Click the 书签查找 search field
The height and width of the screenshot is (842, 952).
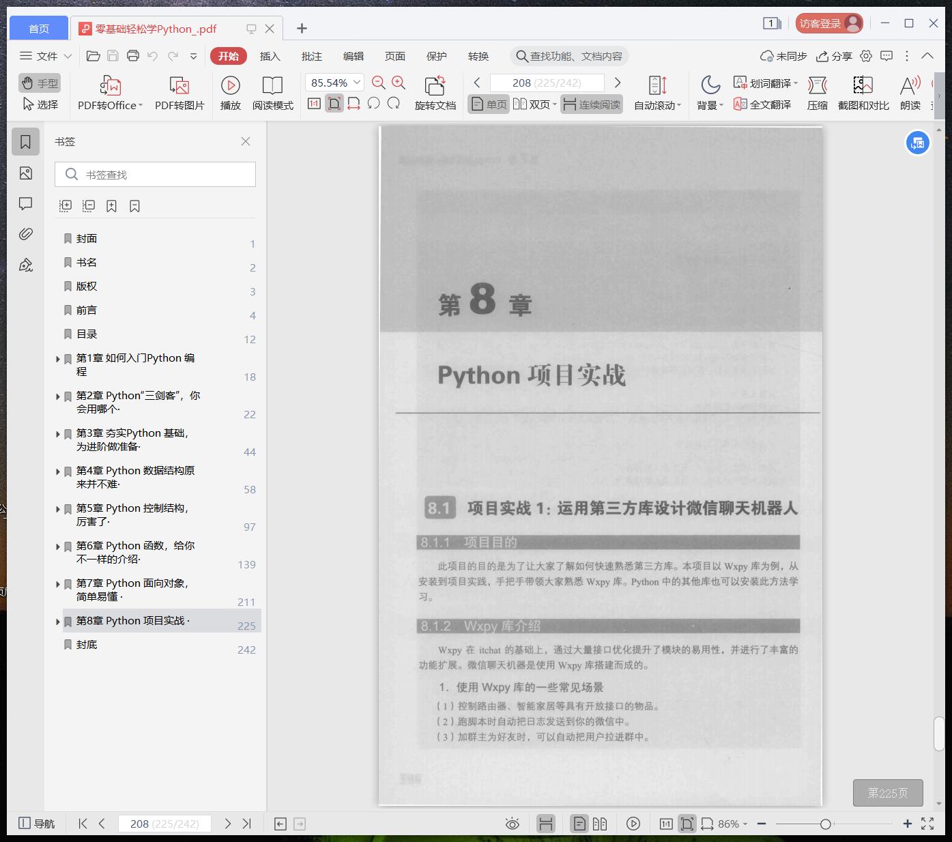(155, 175)
